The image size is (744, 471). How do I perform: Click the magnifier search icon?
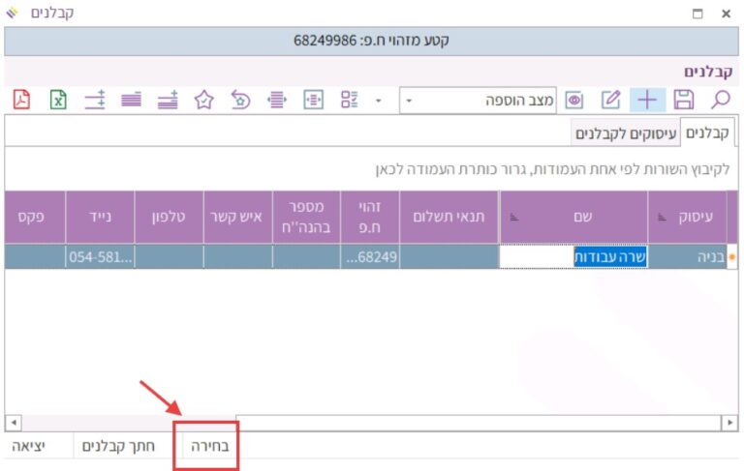pyautogui.click(x=721, y=100)
